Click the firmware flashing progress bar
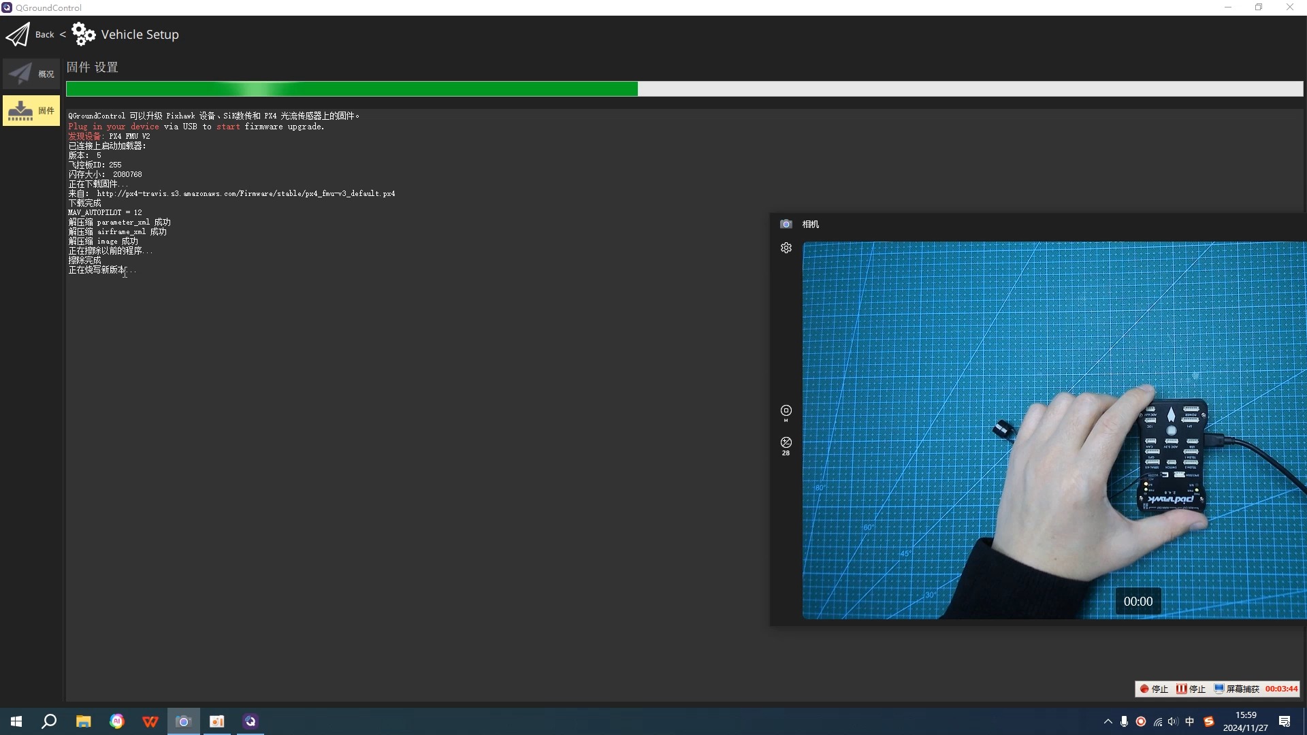This screenshot has width=1307, height=735. click(x=684, y=88)
